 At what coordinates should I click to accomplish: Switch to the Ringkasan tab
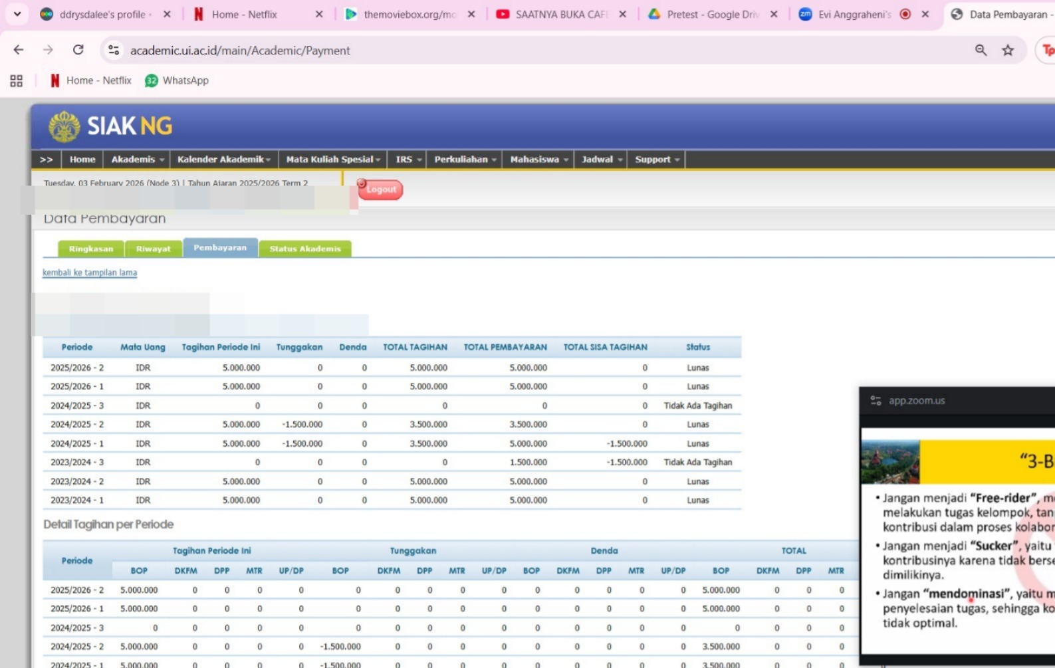(x=91, y=249)
